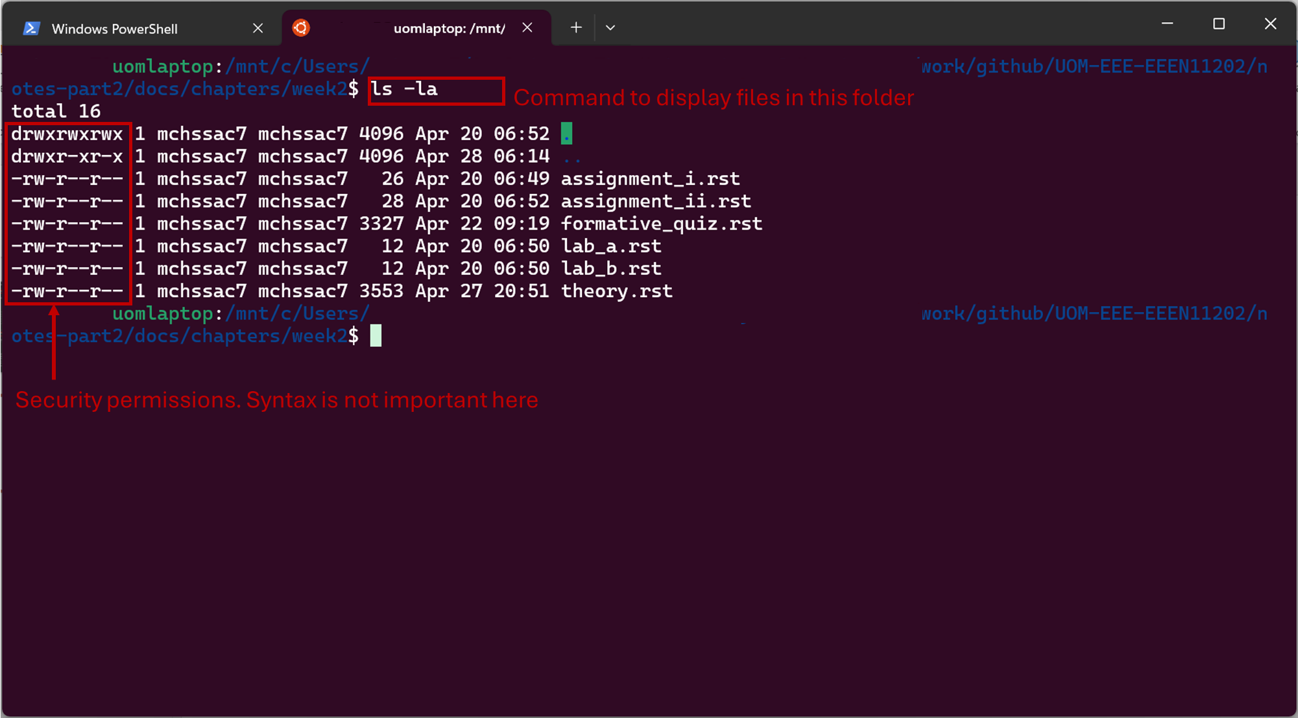
Task: Click the theory.rst filename
Action: (616, 291)
